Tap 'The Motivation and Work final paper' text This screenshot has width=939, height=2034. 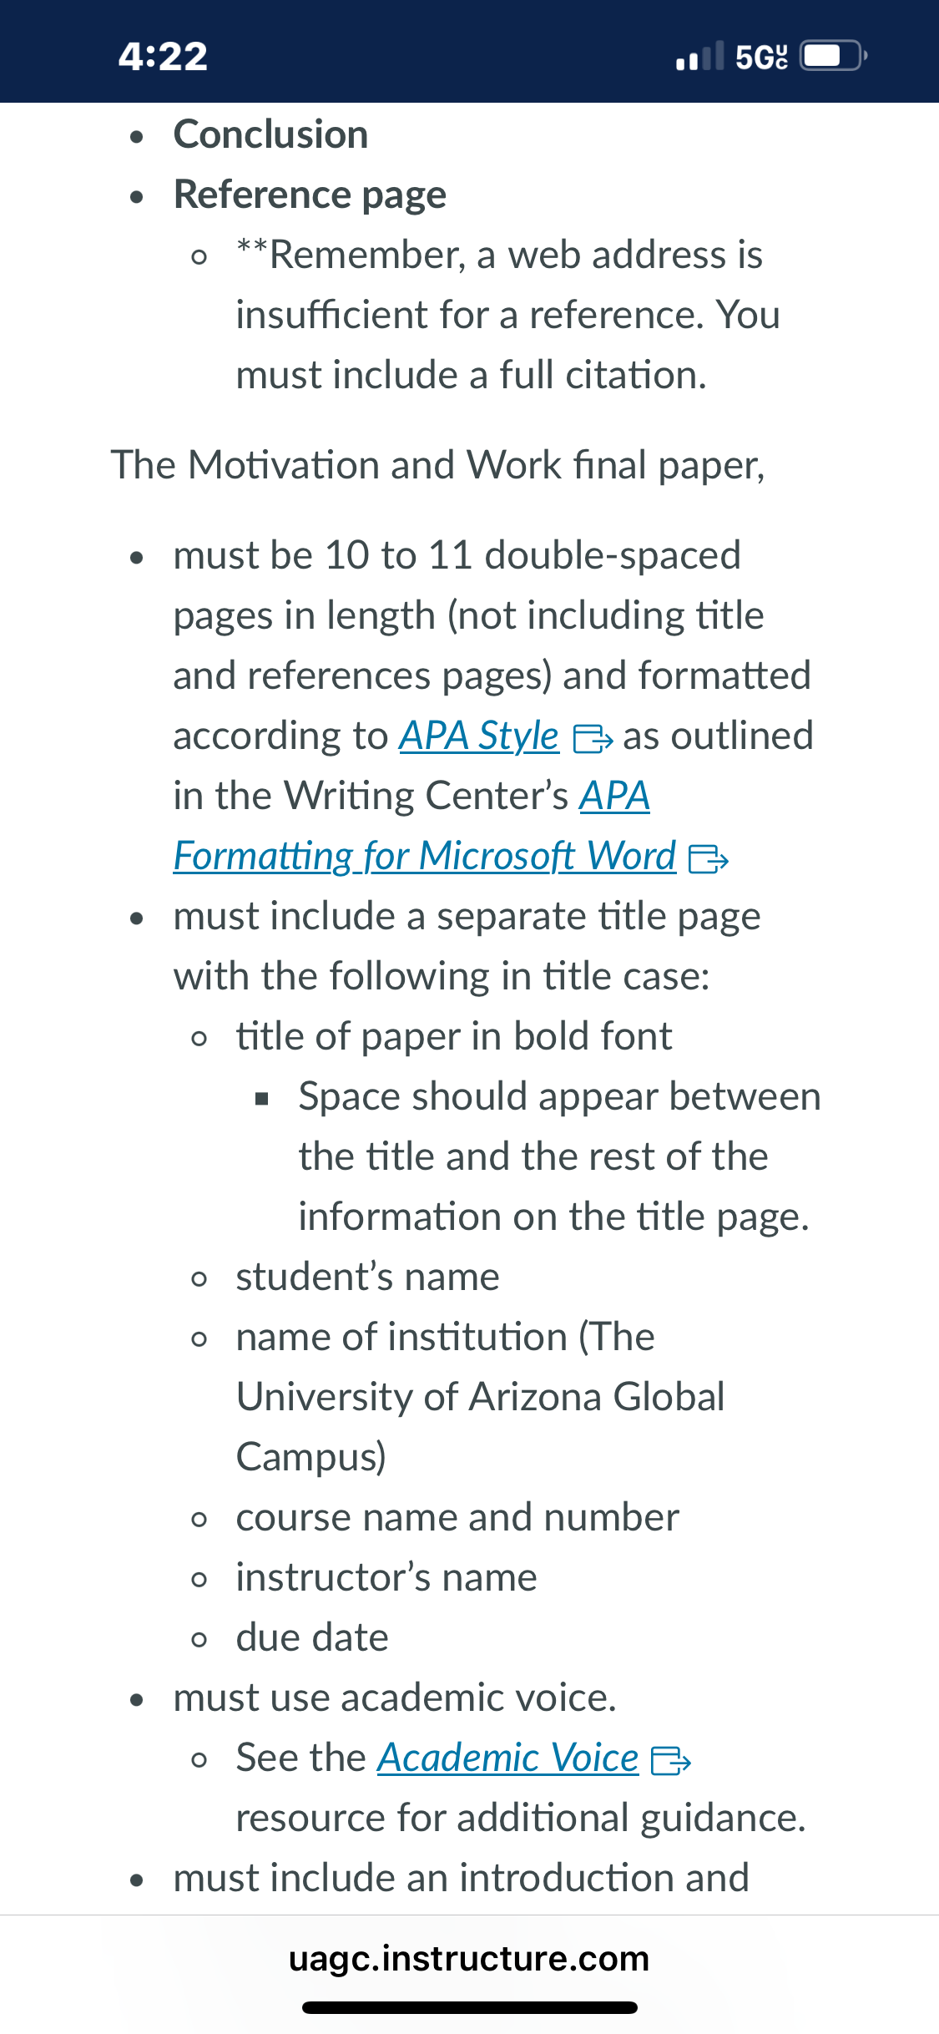pyautogui.click(x=438, y=465)
